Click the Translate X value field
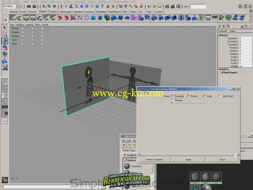 [x=246, y=38]
